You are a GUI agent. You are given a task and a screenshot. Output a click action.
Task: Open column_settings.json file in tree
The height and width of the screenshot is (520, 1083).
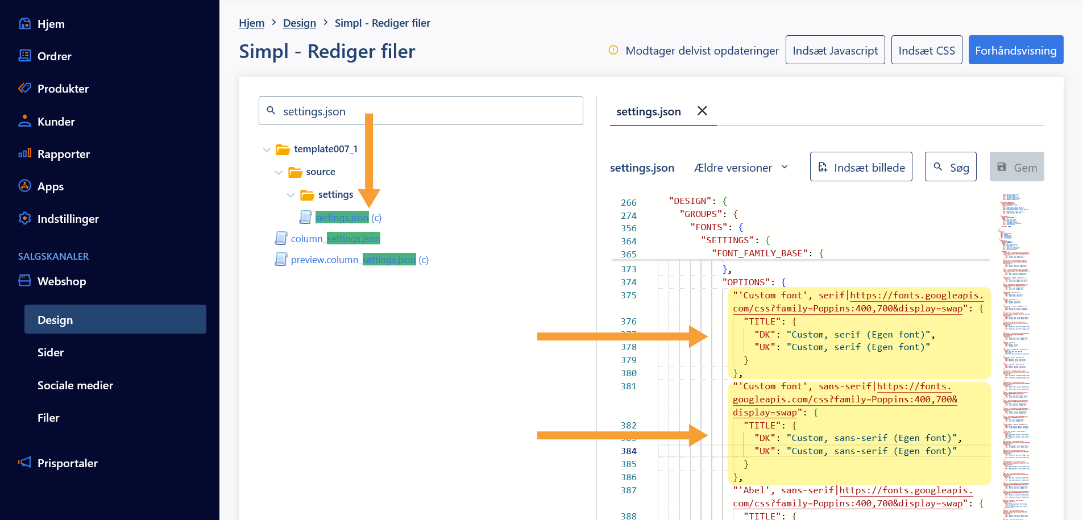point(335,239)
